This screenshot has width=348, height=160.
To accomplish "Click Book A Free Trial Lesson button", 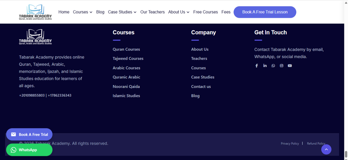I will pyautogui.click(x=265, y=12).
